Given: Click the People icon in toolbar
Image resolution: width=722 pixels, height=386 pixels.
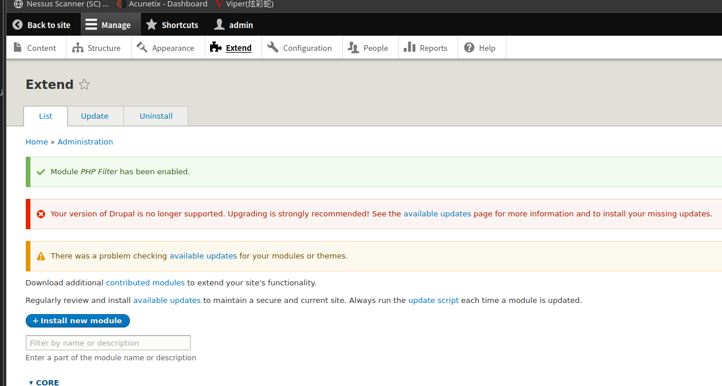Looking at the screenshot, I should [x=353, y=47].
